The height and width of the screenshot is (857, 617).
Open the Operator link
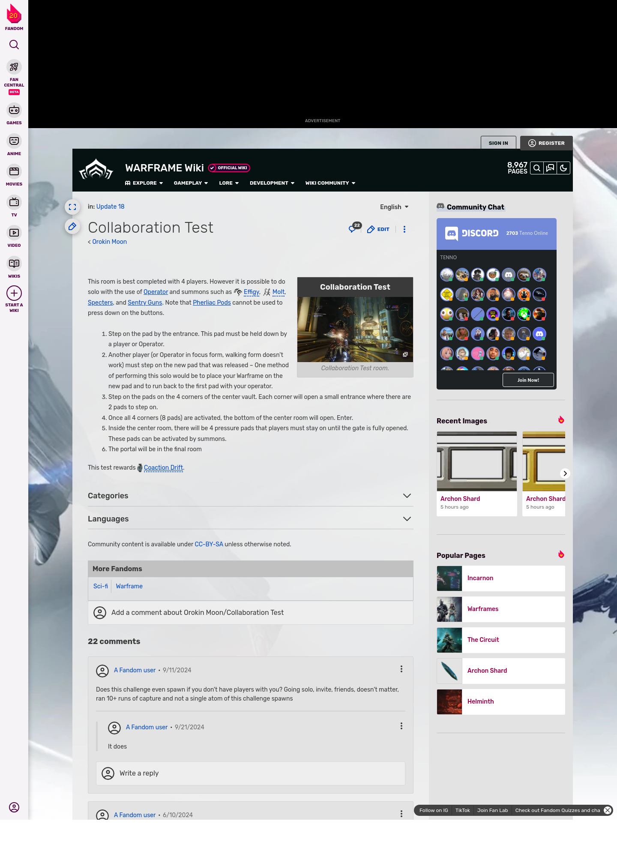pos(156,292)
